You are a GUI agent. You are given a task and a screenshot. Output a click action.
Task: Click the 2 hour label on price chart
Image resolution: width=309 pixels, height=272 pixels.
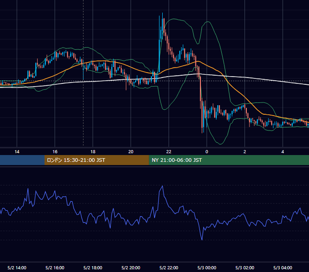245,152
